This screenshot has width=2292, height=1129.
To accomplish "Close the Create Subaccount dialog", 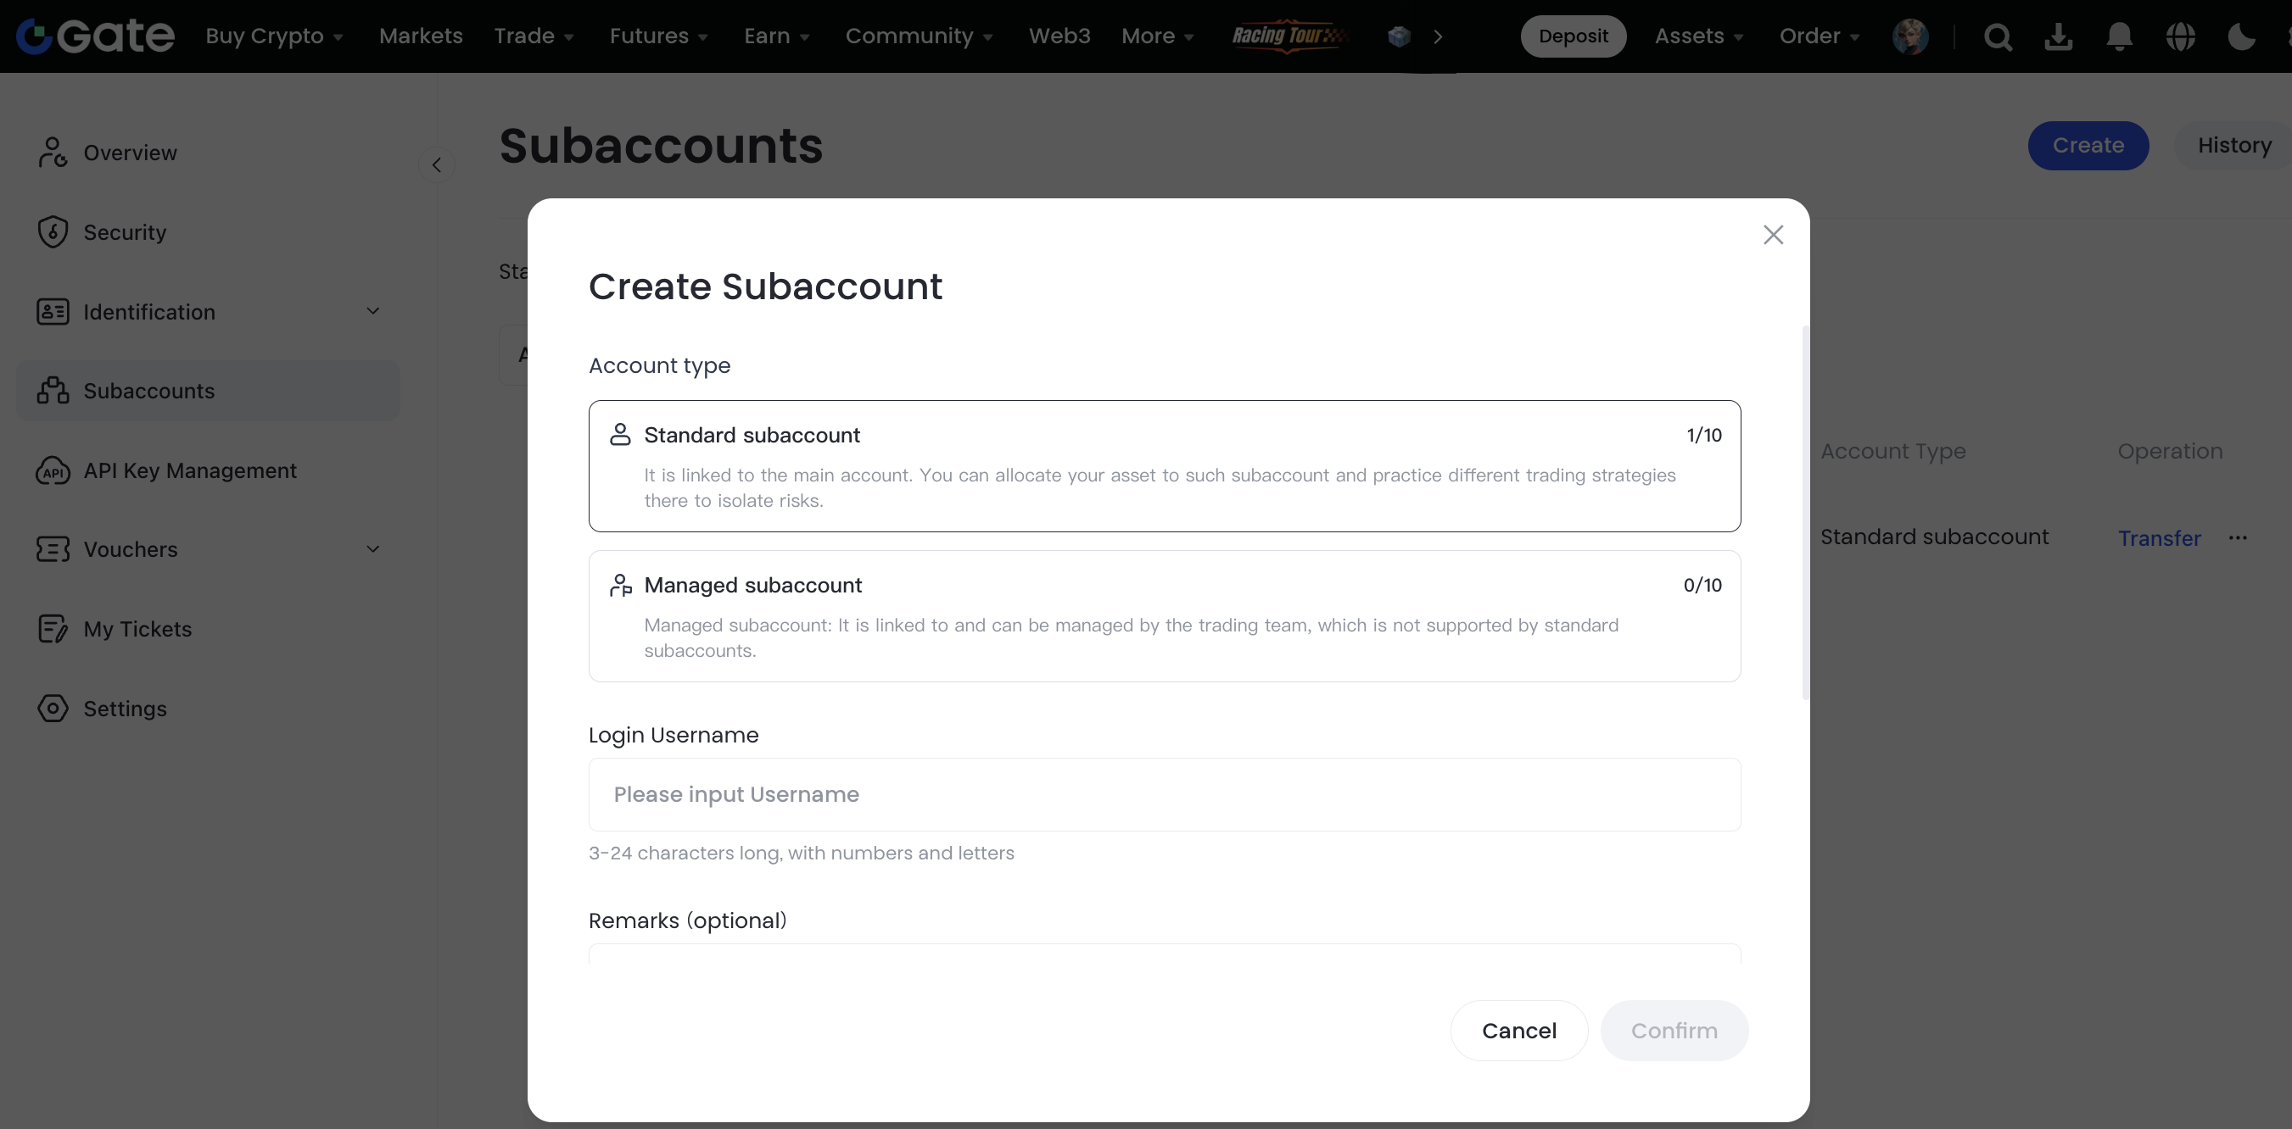I will (1773, 235).
